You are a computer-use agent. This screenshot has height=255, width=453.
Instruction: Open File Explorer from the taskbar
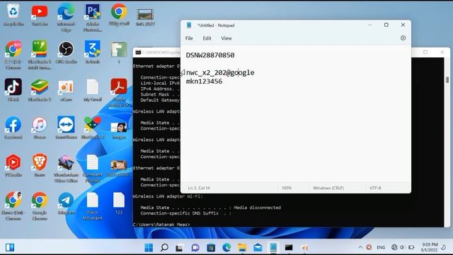click(242, 247)
